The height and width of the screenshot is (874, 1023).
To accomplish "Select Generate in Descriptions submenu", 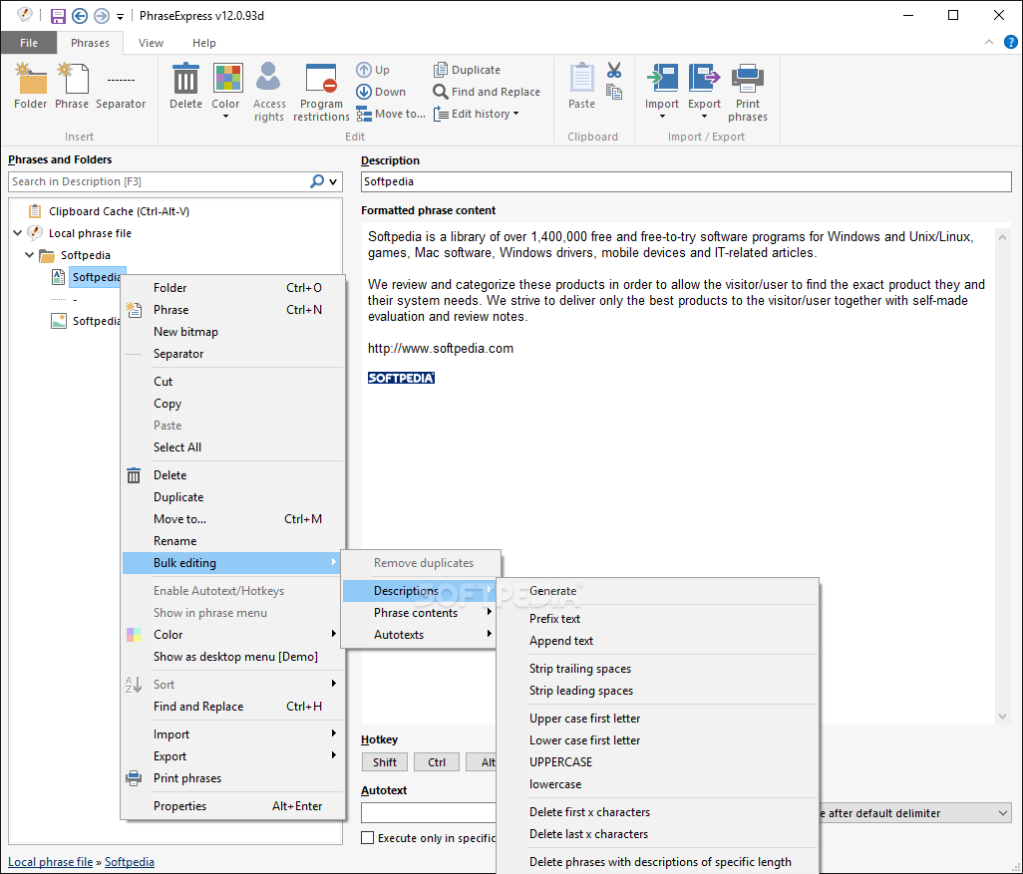I will pyautogui.click(x=658, y=591).
